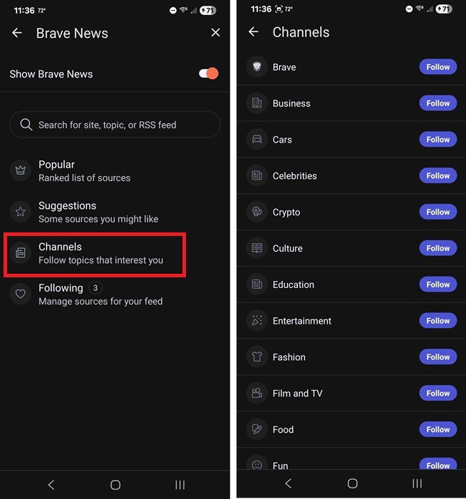
Task: Click the site, topic, or RSS search field
Action: (x=115, y=125)
